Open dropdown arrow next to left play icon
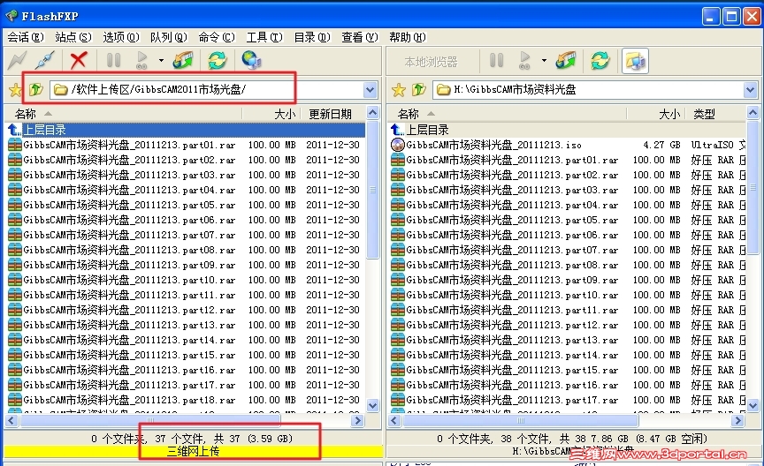Screen dimensions: 764x466 [161, 61]
